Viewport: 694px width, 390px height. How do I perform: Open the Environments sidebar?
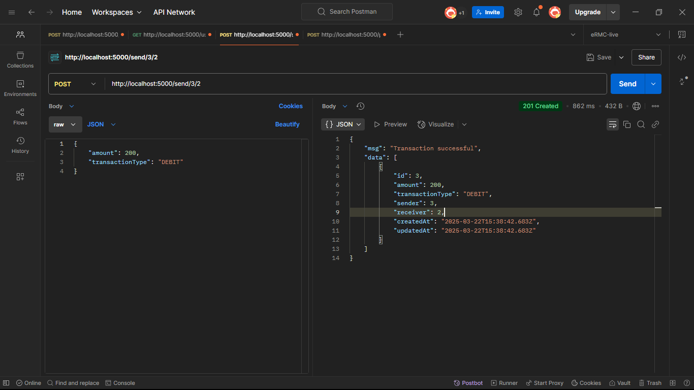coord(20,88)
